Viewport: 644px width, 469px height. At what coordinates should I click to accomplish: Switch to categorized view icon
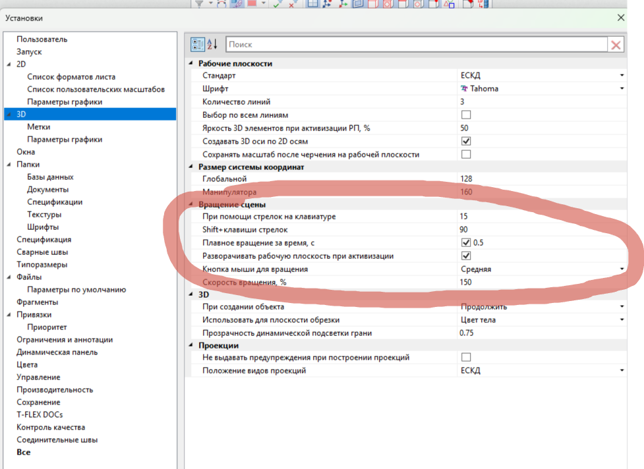pos(198,44)
